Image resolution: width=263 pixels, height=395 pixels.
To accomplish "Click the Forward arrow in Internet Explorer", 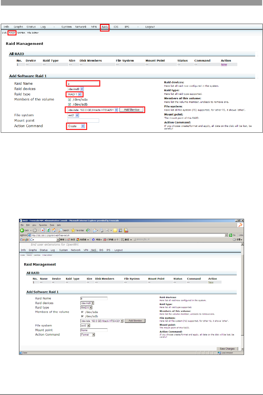I will click(35, 230).
